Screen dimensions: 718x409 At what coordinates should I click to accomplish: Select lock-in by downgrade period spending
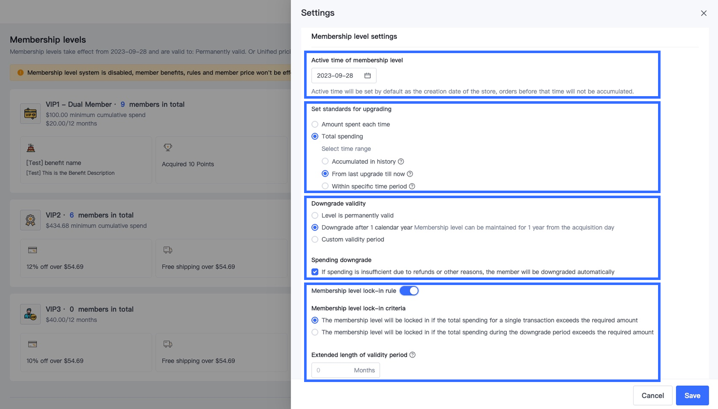click(x=315, y=332)
